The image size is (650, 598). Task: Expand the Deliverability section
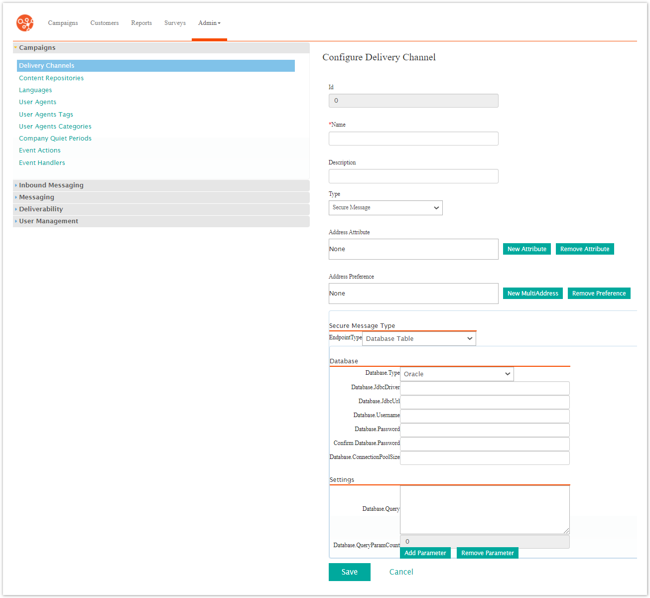tap(41, 209)
